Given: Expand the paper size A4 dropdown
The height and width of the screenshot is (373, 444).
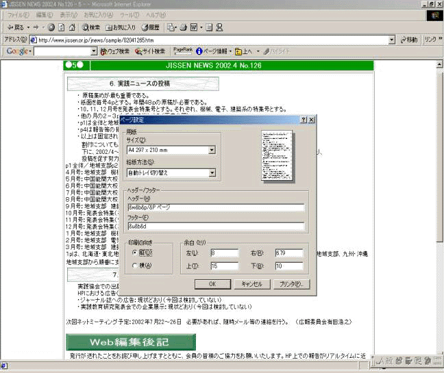Looking at the screenshot, I should (212, 149).
